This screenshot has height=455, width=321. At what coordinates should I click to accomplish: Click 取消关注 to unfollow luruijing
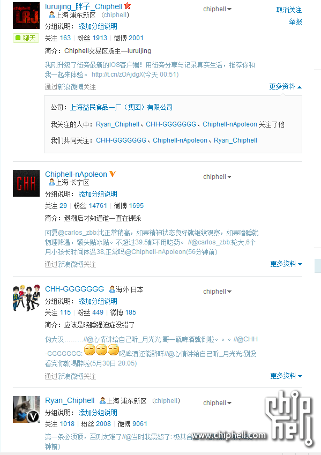[x=289, y=10]
